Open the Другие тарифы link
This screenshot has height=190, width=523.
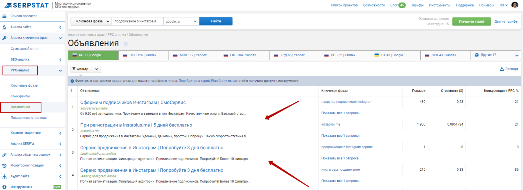(506, 22)
